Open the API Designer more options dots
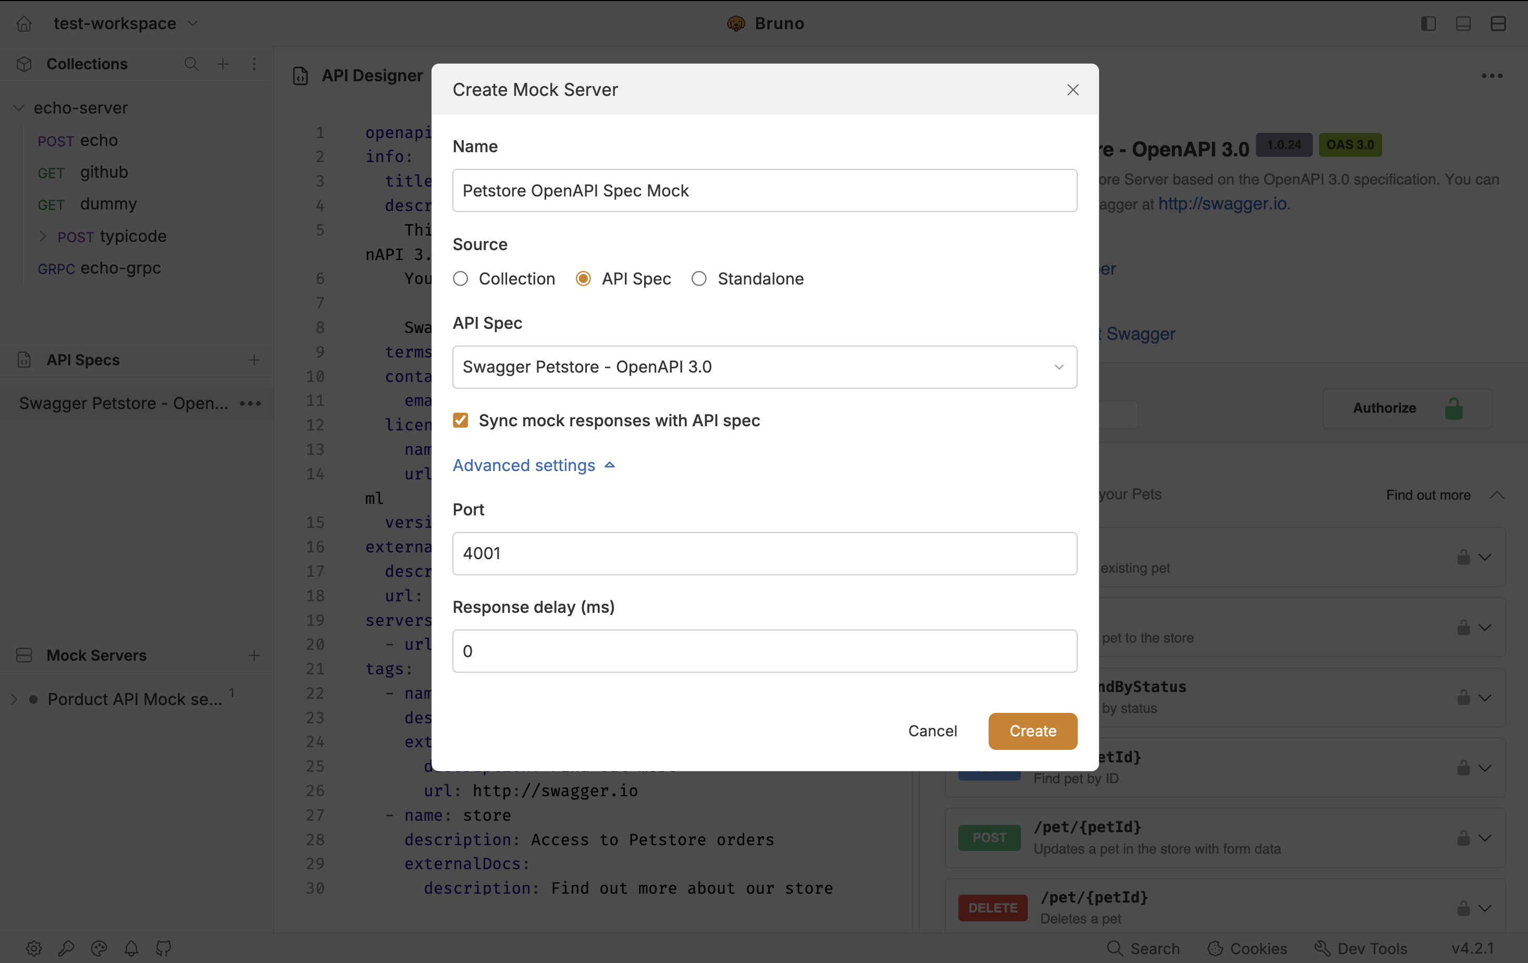 click(1492, 76)
